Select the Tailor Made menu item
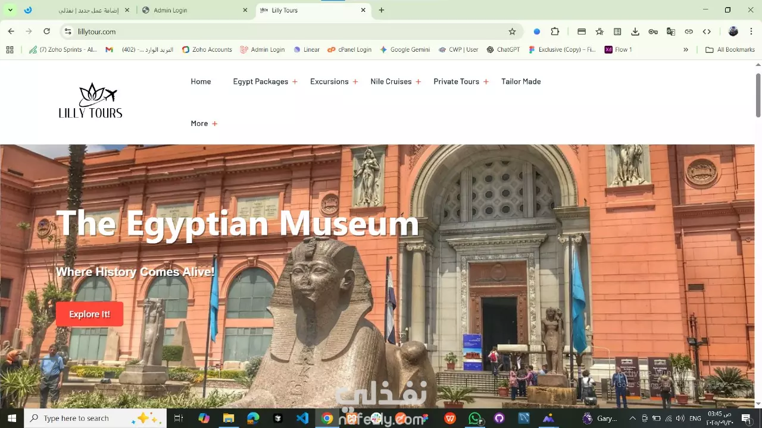762x428 pixels. [521, 81]
